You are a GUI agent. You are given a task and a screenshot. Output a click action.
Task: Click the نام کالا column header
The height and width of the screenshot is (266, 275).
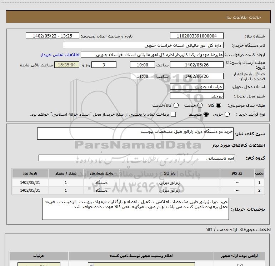(169, 173)
